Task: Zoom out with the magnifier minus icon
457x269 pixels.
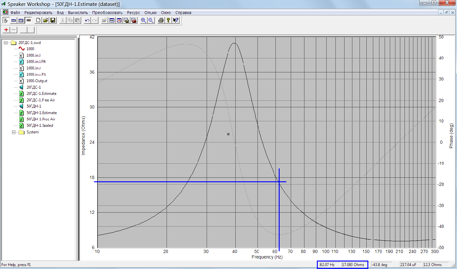Action: pos(151,20)
